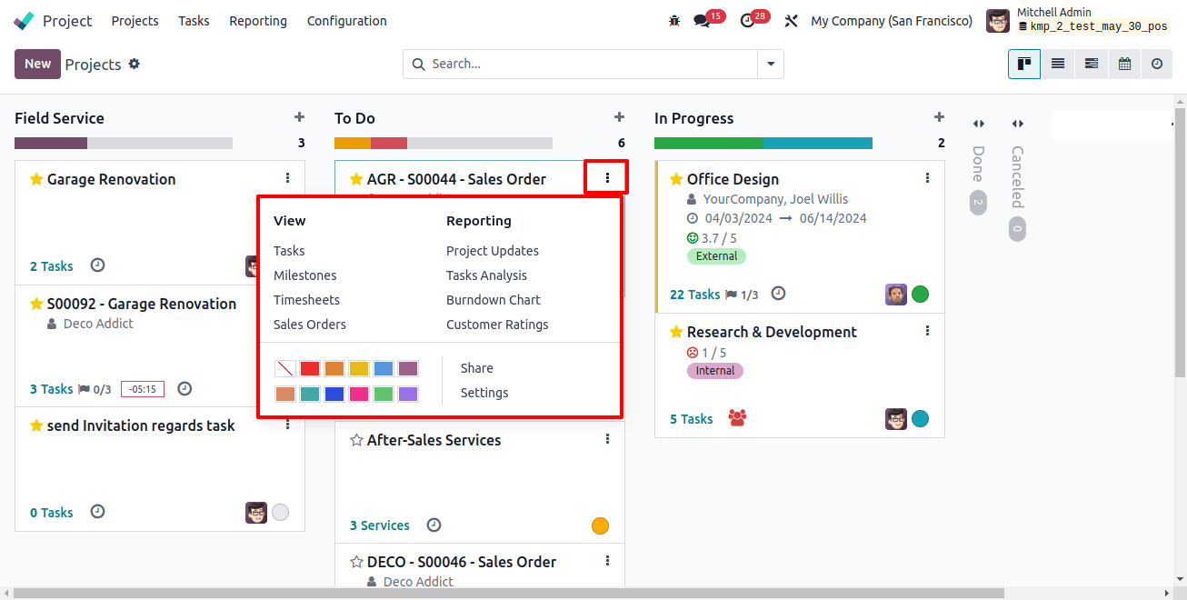Open kebab menu of Garage Renovation card
The width and height of the screenshot is (1187, 600).
point(288,178)
